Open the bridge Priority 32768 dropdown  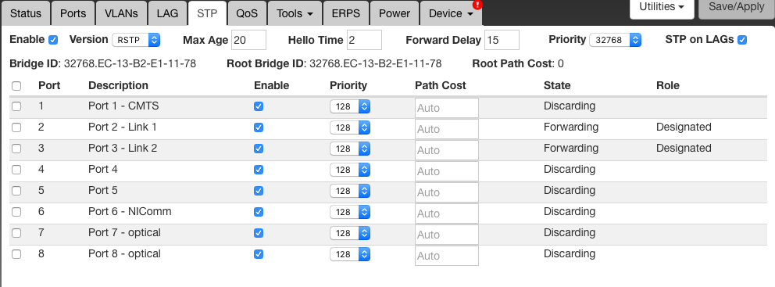(x=615, y=40)
